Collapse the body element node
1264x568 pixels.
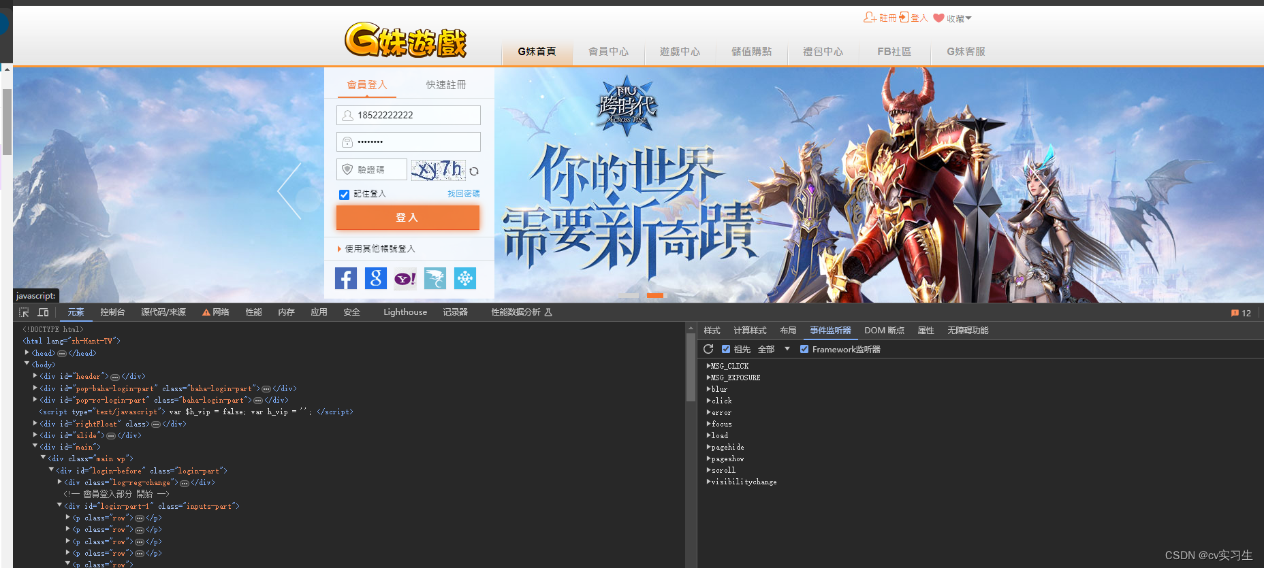click(x=27, y=364)
